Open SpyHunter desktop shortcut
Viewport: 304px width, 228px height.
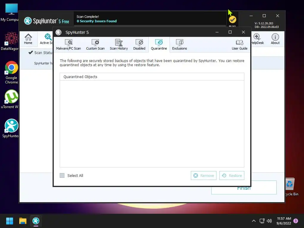point(11,128)
